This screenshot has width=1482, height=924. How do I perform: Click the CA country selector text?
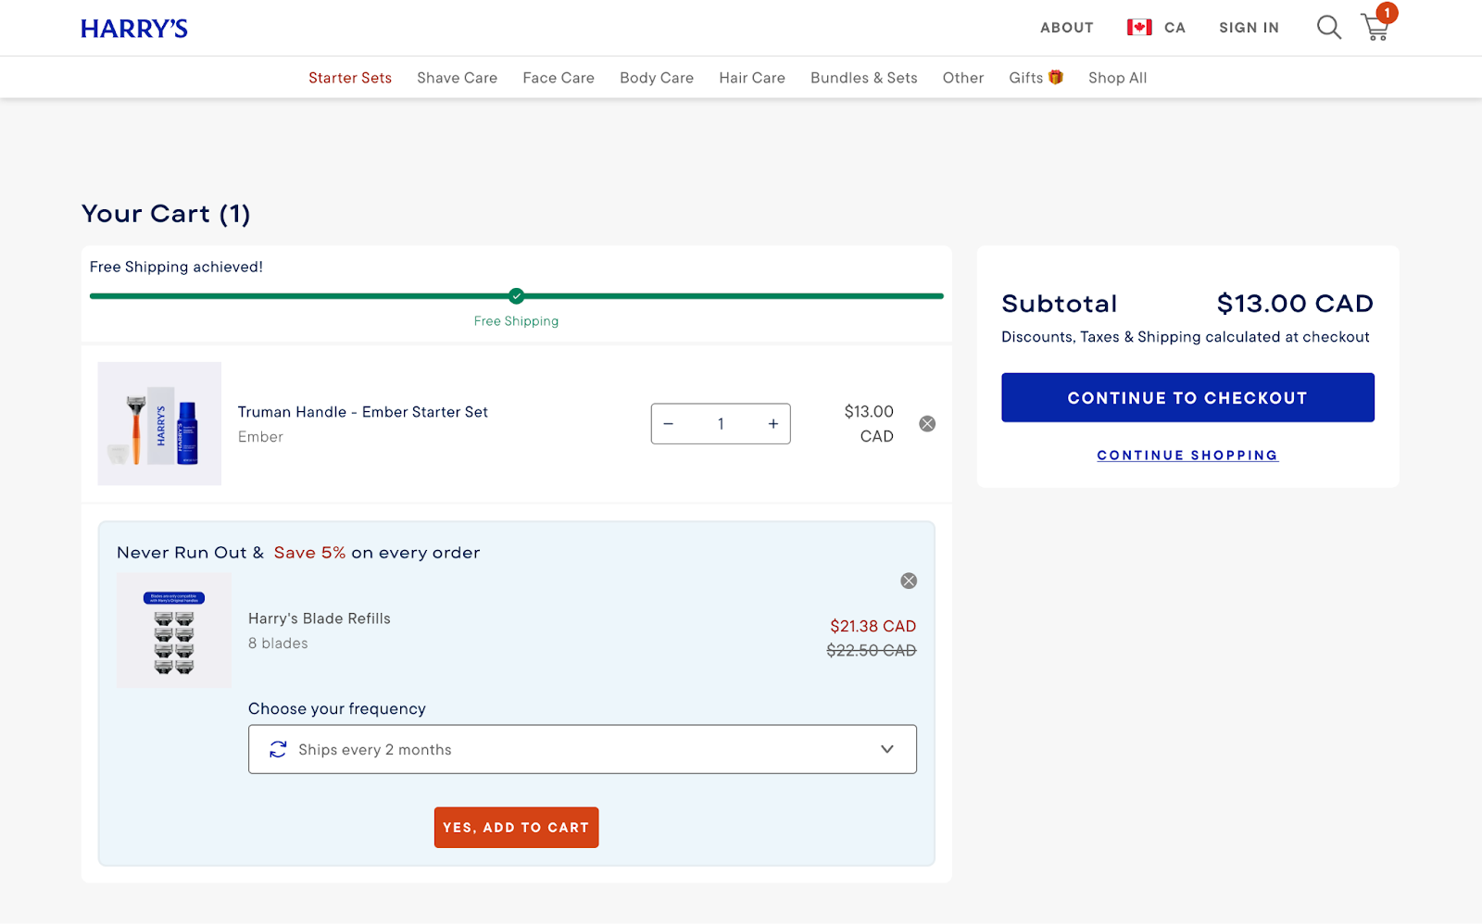1175,28
